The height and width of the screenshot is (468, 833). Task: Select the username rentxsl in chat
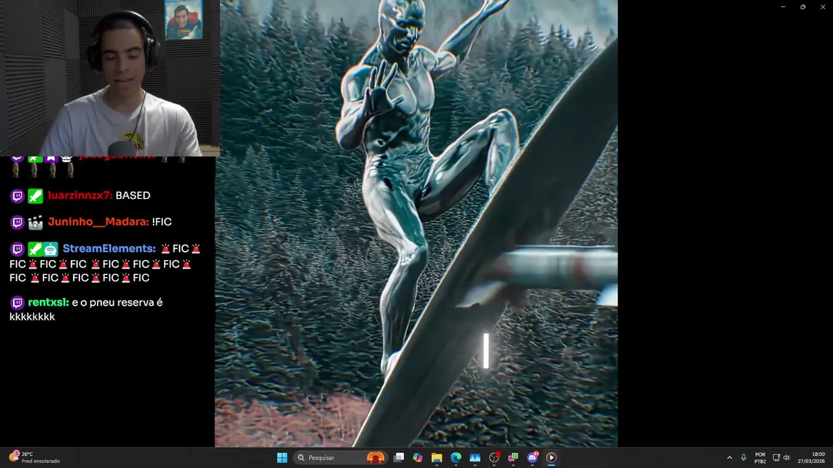pyautogui.click(x=48, y=303)
